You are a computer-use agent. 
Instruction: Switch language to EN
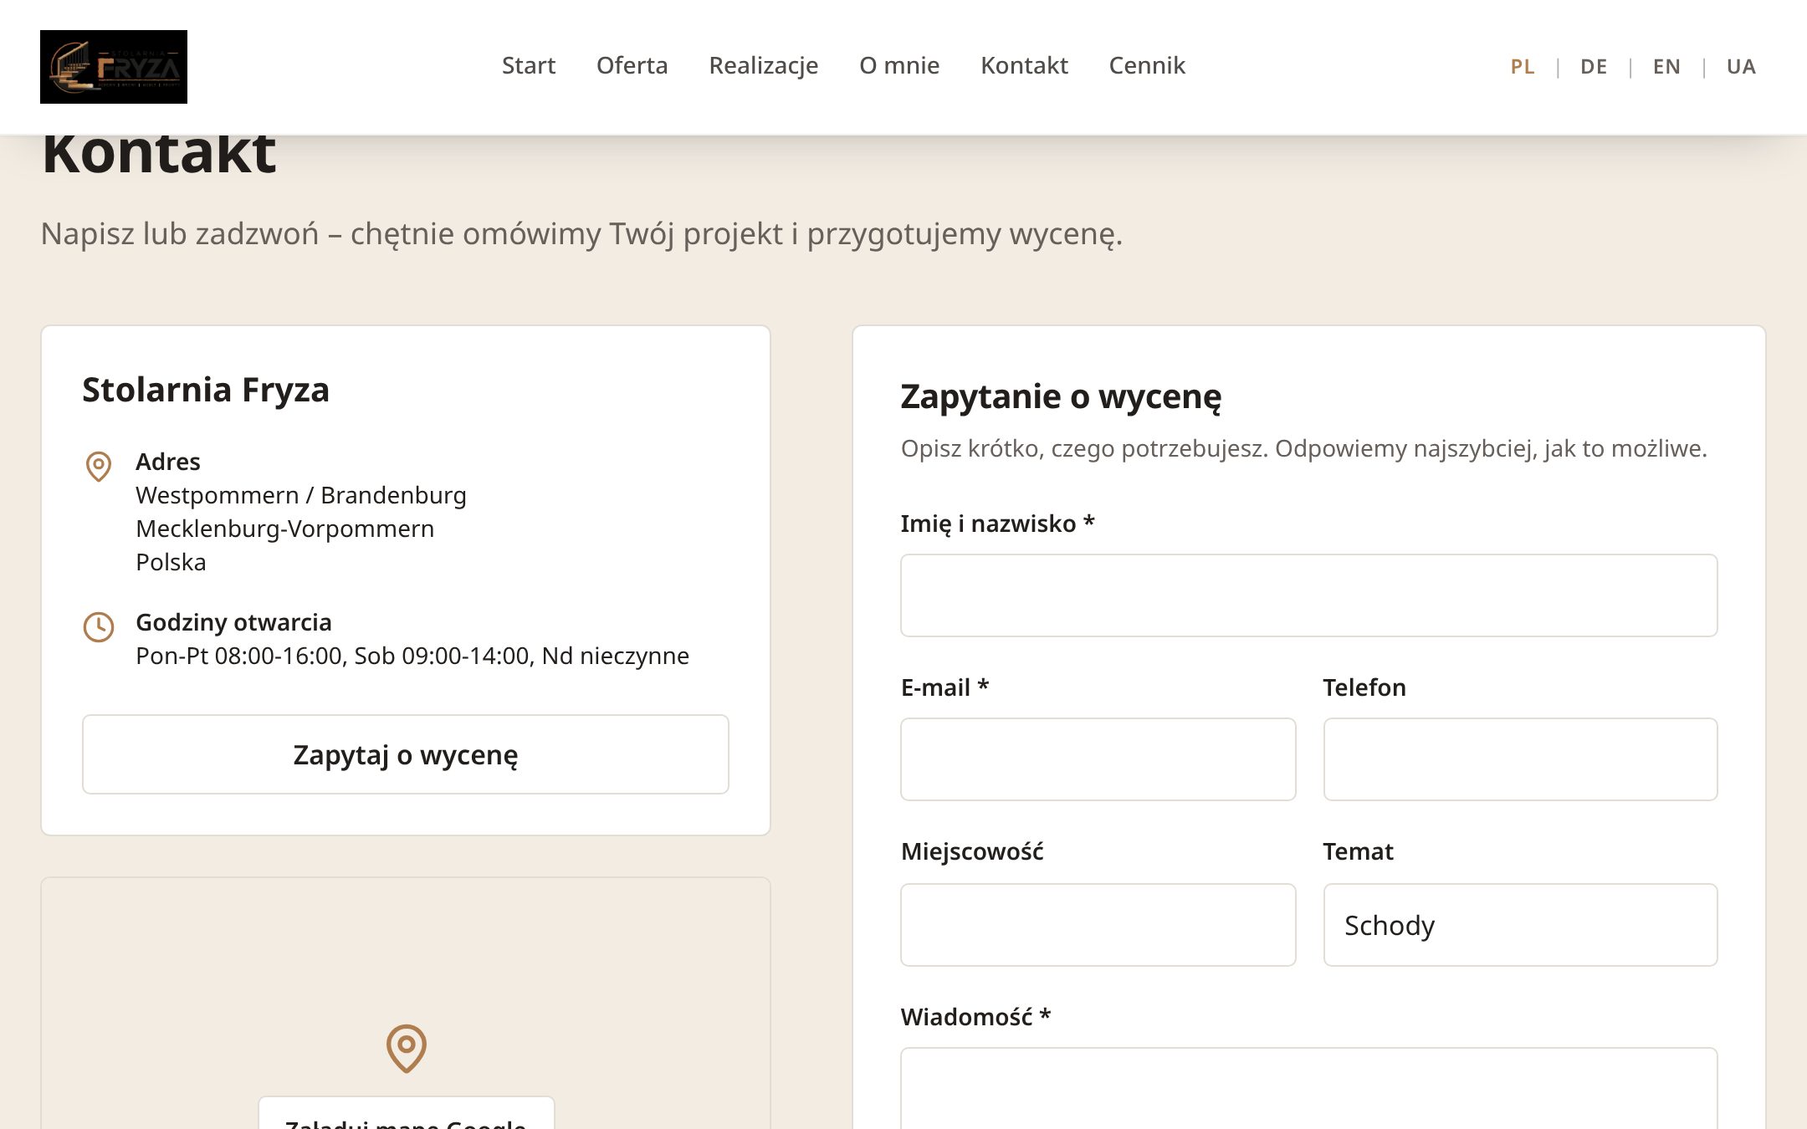click(1666, 67)
